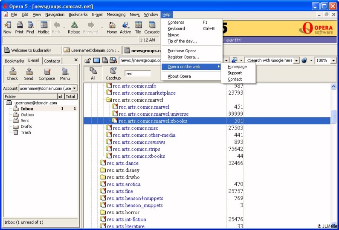This screenshot has width=339, height=230.
Task: Click the Total column header
Action: point(71,97)
